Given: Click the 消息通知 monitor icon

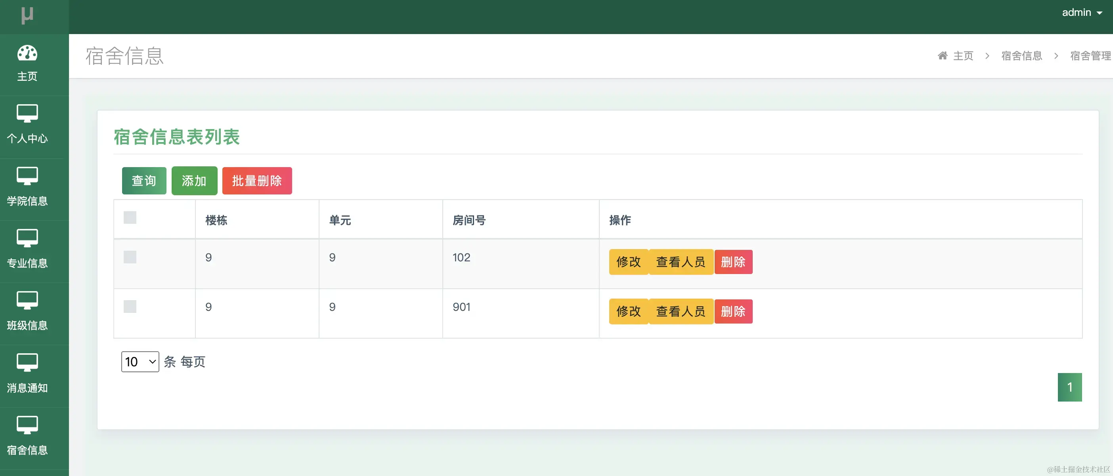Looking at the screenshot, I should 27,362.
